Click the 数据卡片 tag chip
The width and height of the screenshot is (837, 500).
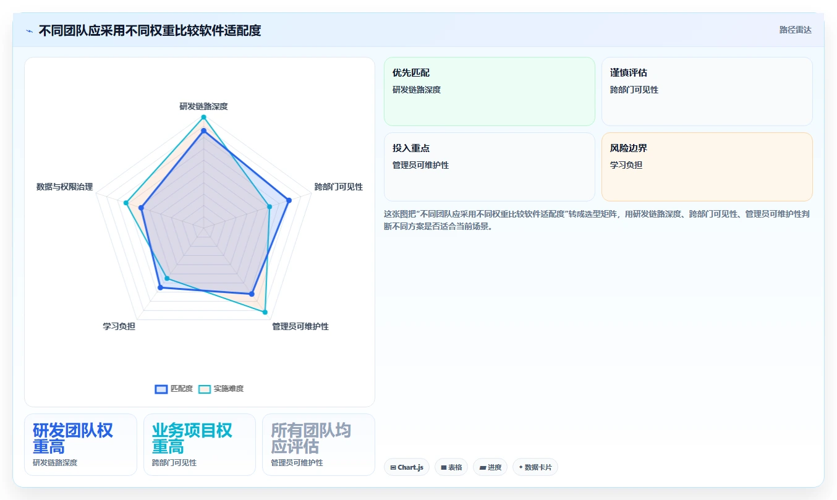click(535, 467)
